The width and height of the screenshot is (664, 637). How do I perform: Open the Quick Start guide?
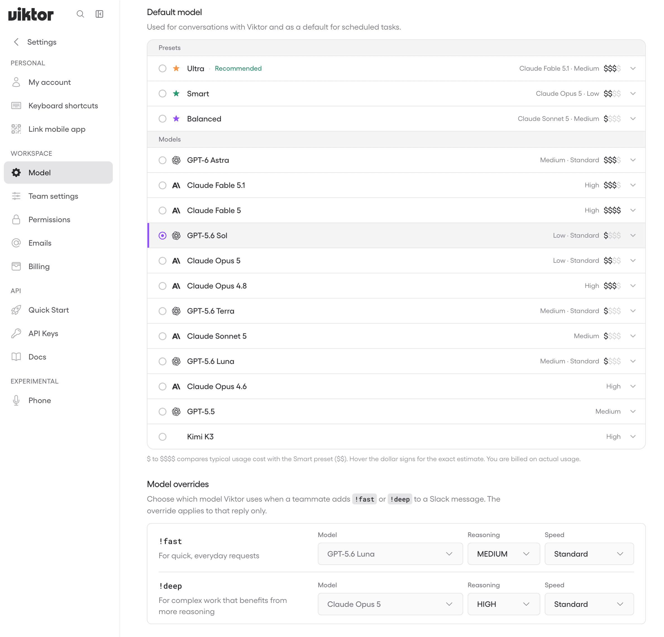click(x=58, y=310)
